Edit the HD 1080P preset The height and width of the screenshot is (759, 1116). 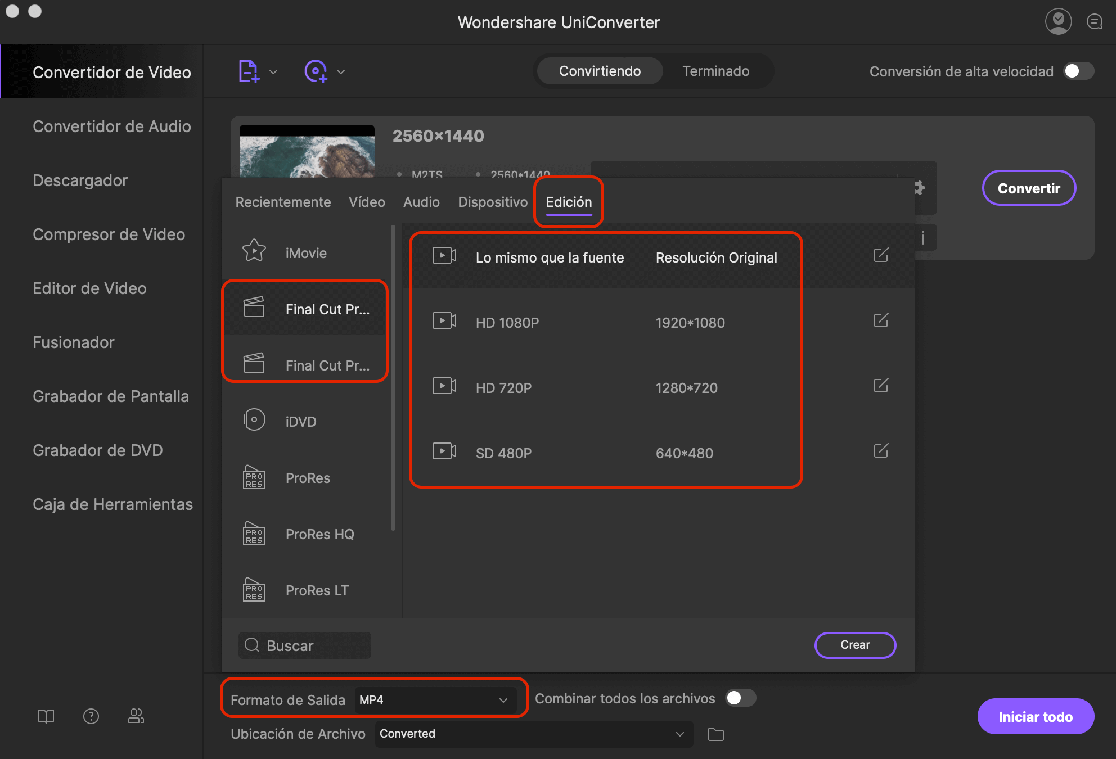click(x=881, y=320)
